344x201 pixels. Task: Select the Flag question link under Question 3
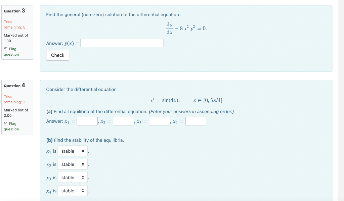[11, 52]
